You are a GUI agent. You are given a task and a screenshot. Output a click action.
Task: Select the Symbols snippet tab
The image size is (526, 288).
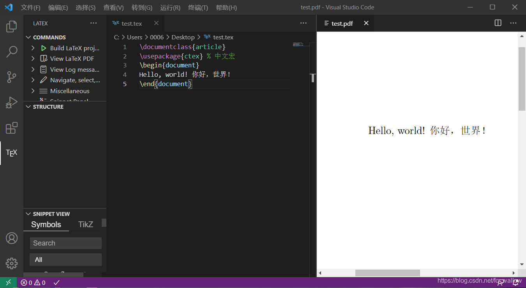46,224
